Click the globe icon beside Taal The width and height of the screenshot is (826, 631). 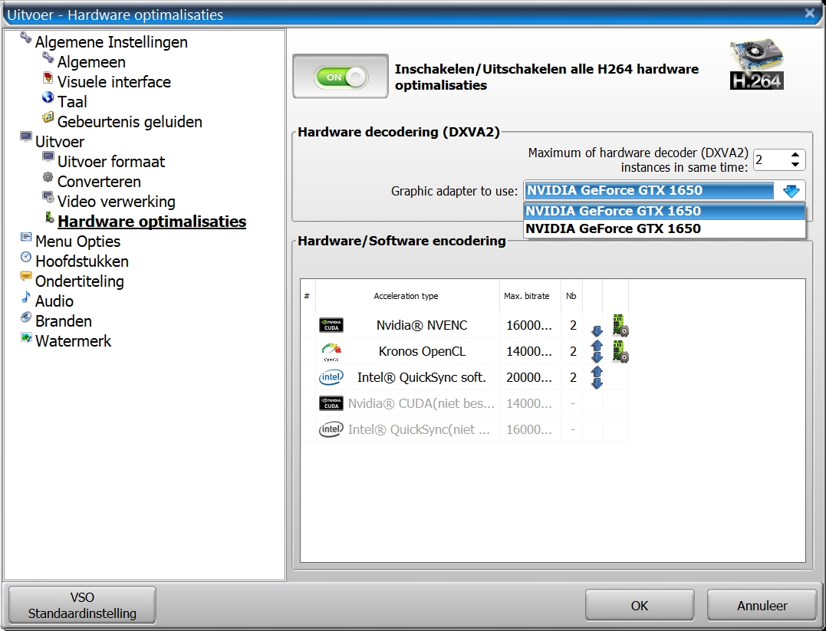click(x=48, y=97)
